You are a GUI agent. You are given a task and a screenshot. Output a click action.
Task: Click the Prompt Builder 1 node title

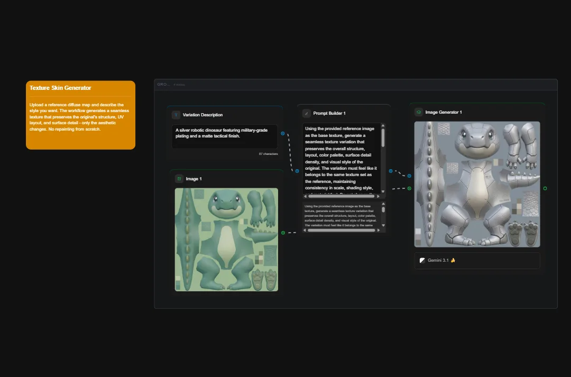pos(329,113)
